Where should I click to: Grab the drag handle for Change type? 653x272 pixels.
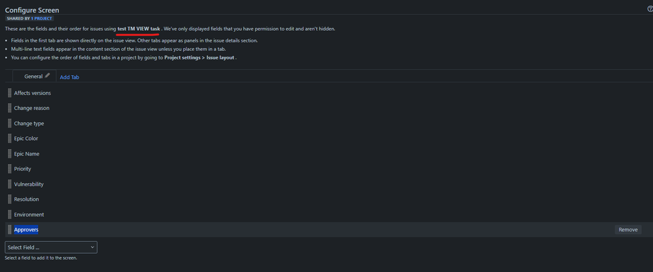point(10,124)
